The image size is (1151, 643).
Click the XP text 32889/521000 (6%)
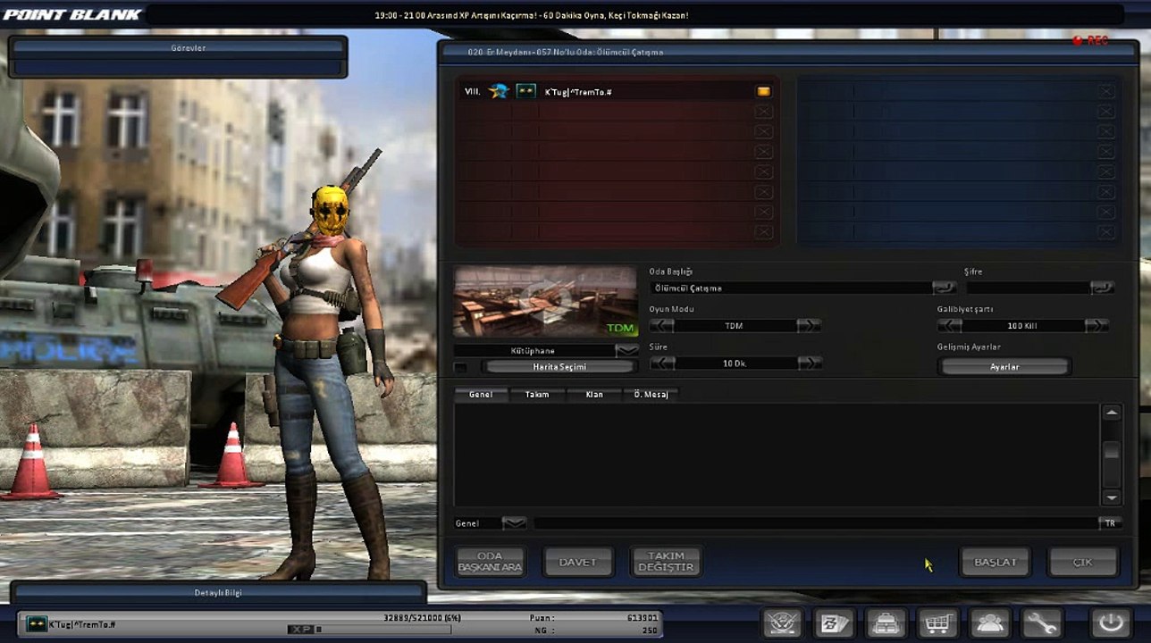point(422,617)
